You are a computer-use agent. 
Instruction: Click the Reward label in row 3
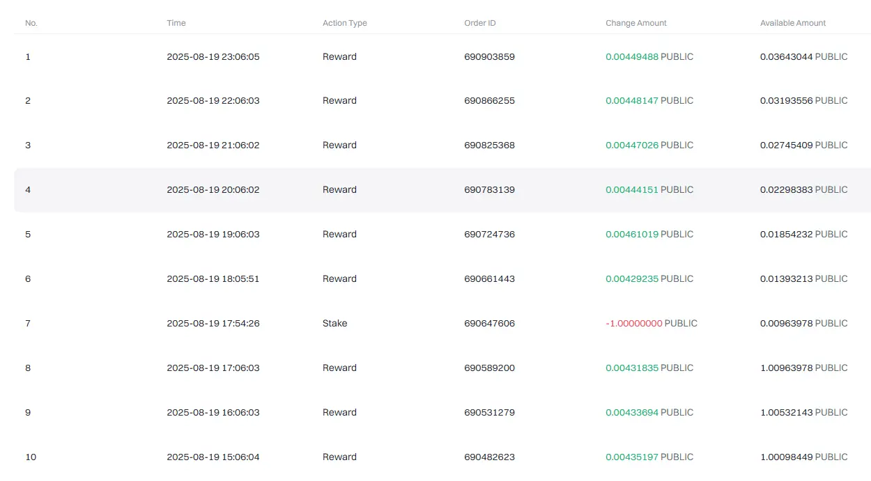click(x=339, y=145)
